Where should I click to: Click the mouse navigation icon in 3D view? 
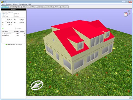tap(126, 15)
